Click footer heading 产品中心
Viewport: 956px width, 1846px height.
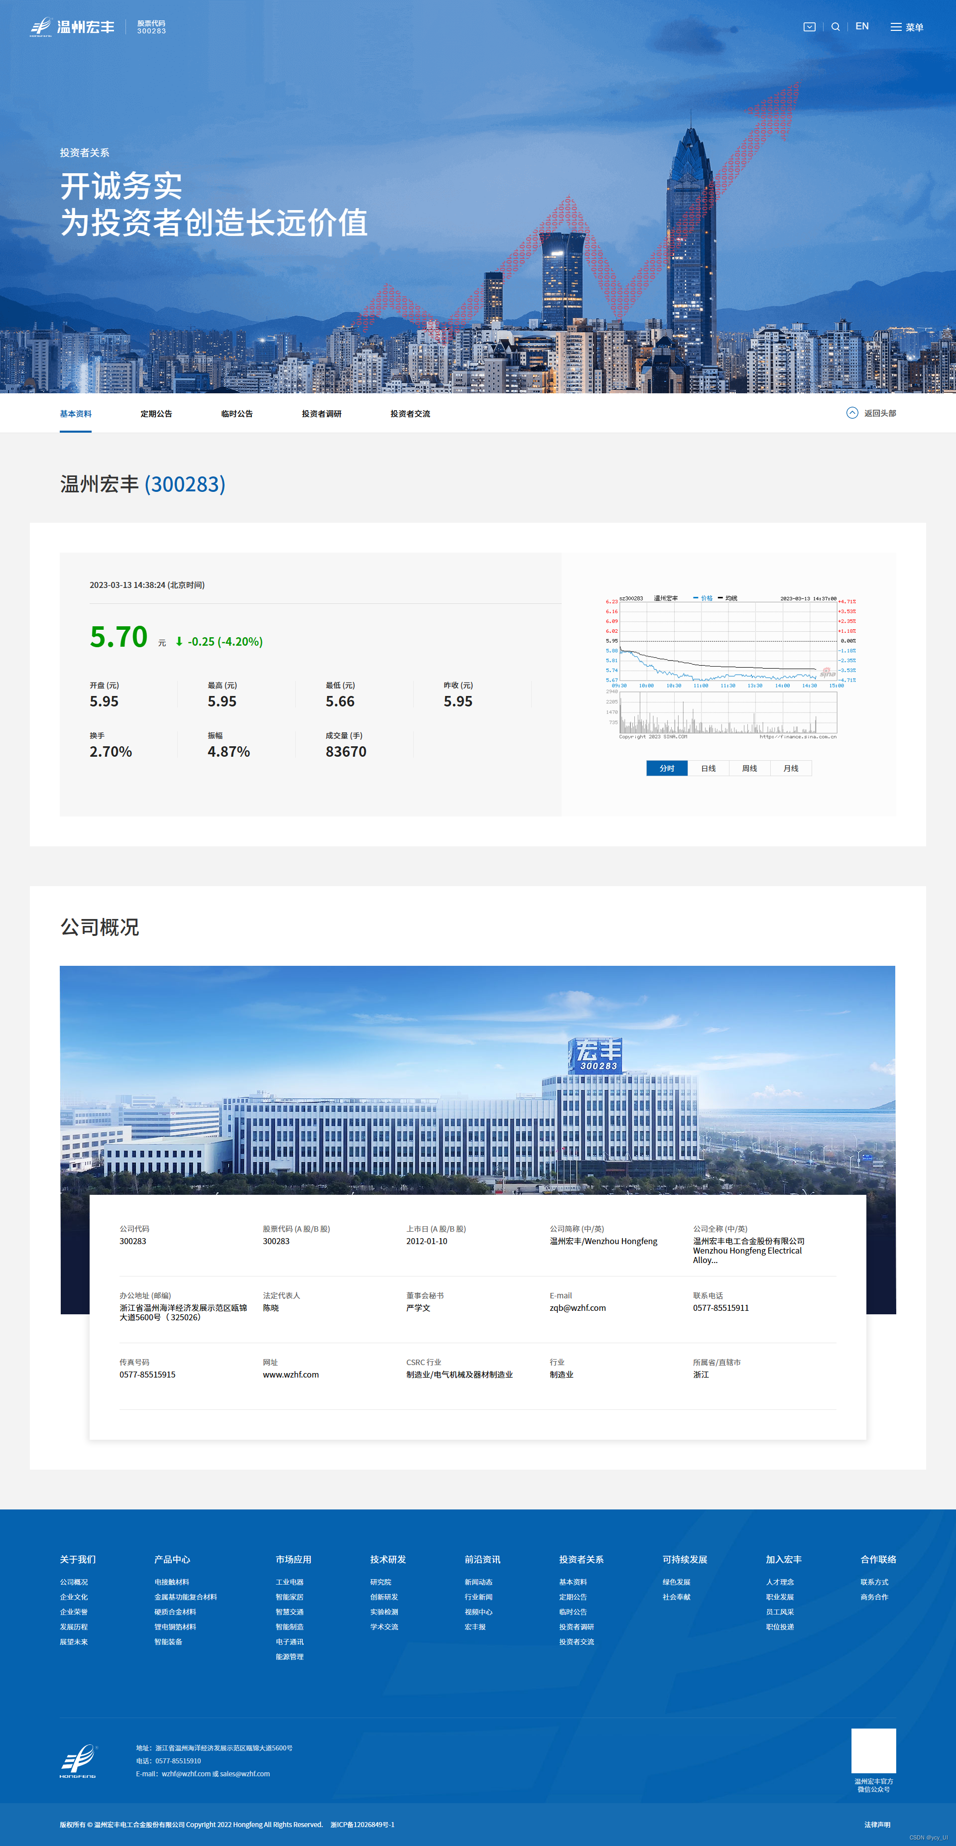[172, 1559]
